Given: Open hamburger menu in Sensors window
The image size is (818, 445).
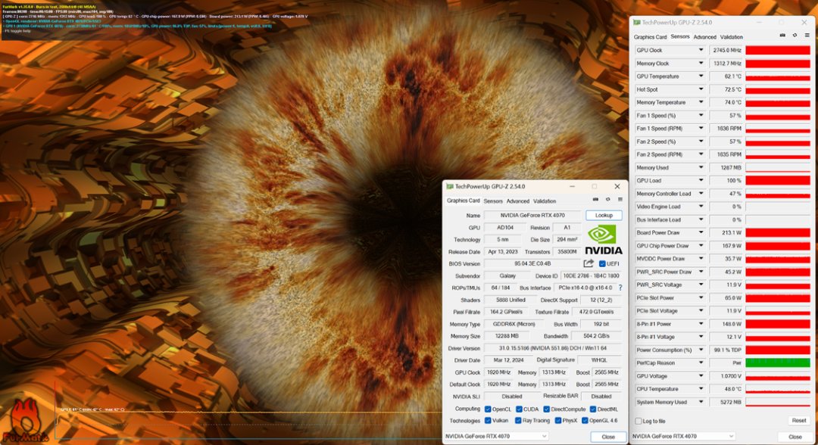Looking at the screenshot, I should click(807, 36).
